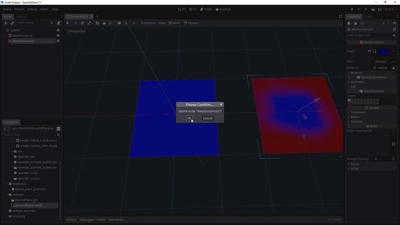
Task: Open the Perspective view menu
Action: point(77,31)
